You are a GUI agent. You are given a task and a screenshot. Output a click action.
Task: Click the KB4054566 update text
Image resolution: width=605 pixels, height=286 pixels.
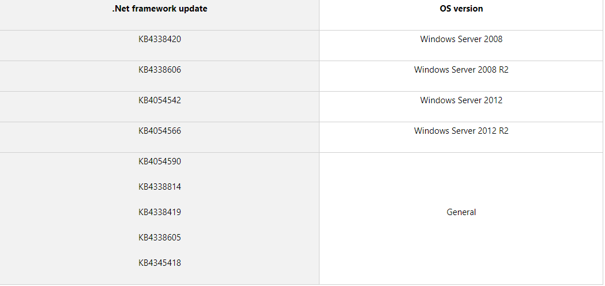click(160, 131)
